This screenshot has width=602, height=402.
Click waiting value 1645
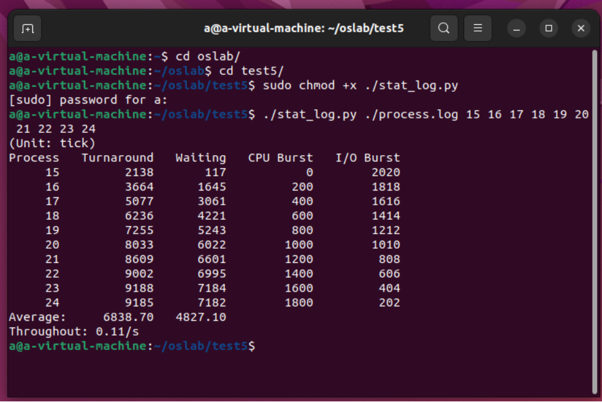pyautogui.click(x=212, y=187)
